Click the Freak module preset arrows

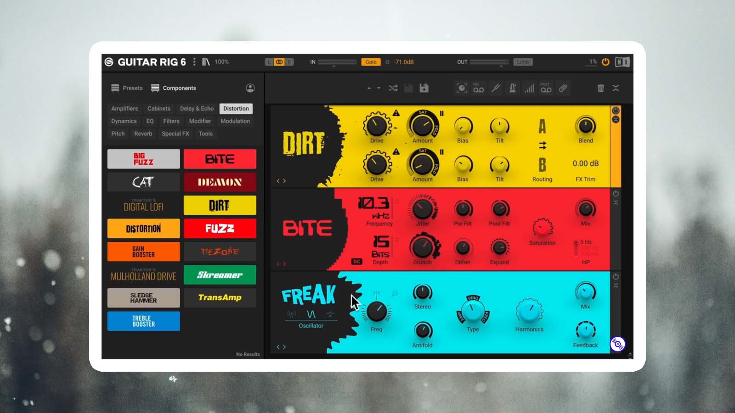281,347
